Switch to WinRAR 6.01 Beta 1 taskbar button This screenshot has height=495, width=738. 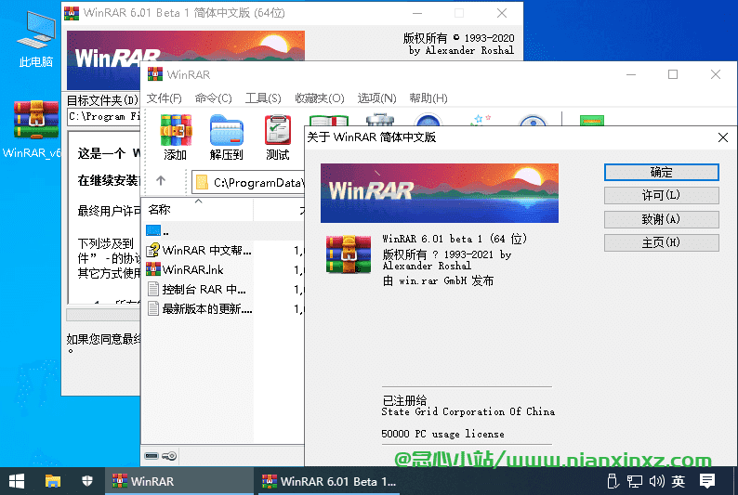click(328, 481)
